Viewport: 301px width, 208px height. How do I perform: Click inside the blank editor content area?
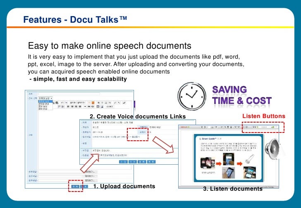(84, 140)
